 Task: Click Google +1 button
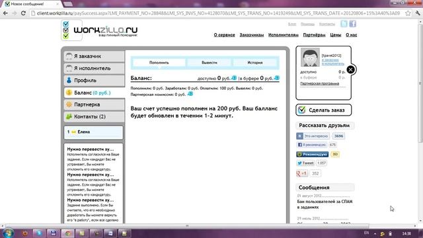[x=302, y=173]
